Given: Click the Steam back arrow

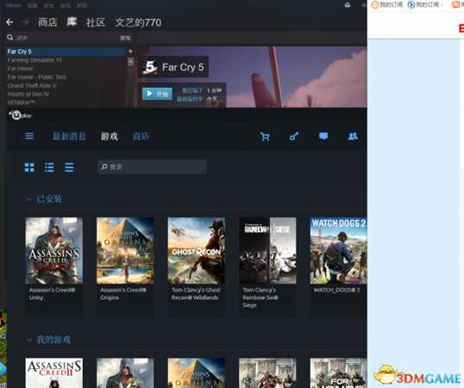Looking at the screenshot, I should [x=9, y=22].
